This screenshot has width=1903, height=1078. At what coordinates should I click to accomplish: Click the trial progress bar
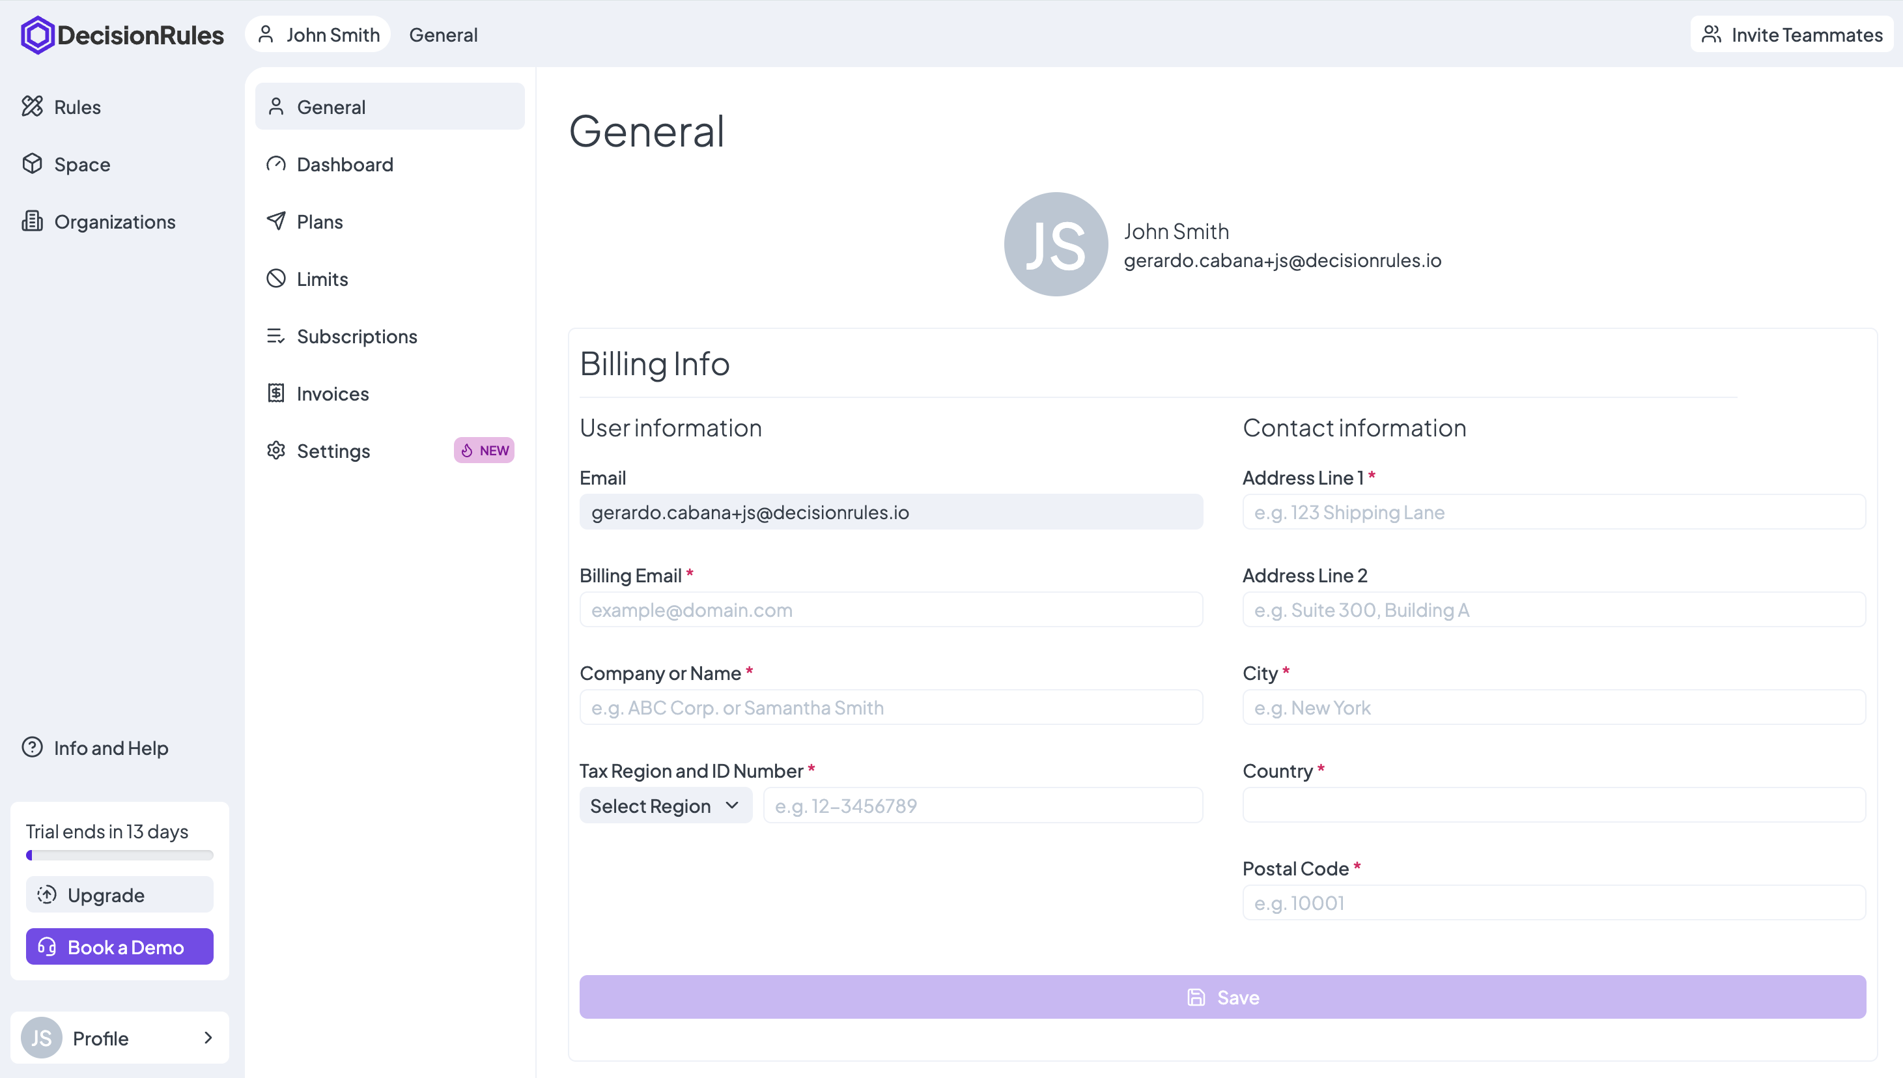[119, 856]
